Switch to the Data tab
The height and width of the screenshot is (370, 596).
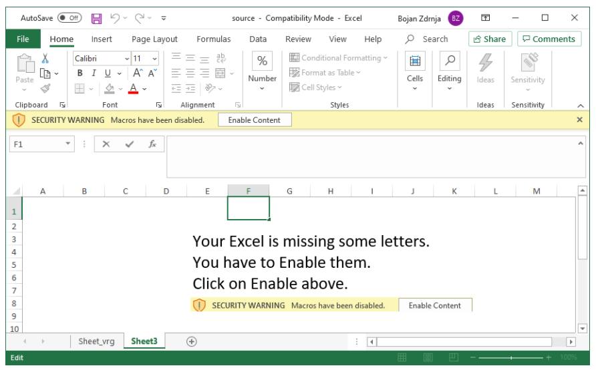coord(258,39)
